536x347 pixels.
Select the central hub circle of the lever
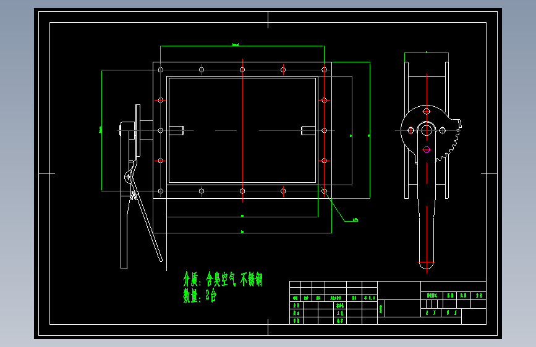coord(427,130)
